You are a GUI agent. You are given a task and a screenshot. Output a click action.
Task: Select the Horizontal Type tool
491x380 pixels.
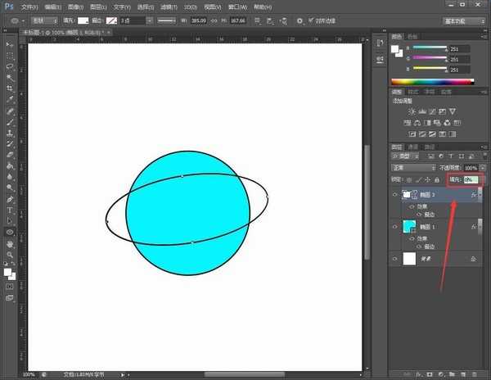pos(10,210)
